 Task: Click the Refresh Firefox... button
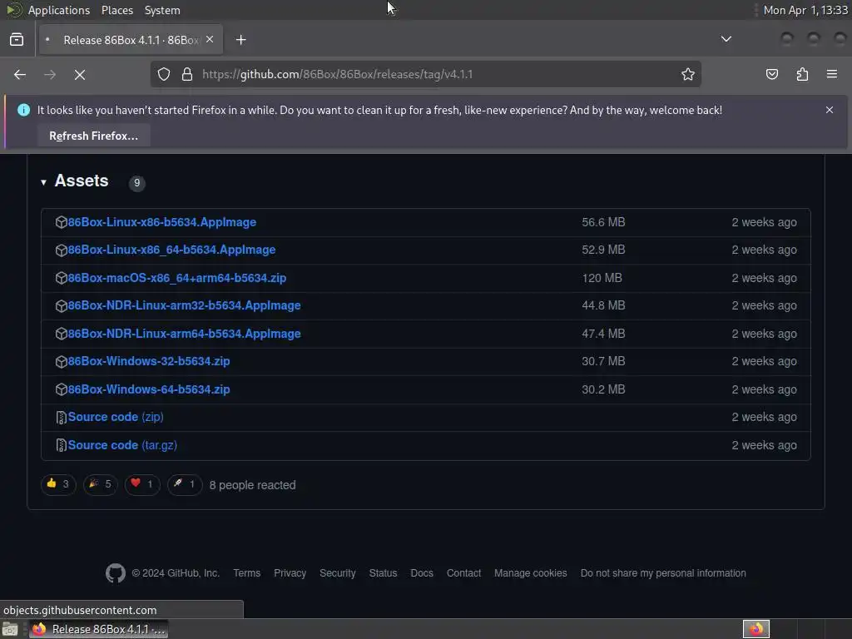point(93,136)
